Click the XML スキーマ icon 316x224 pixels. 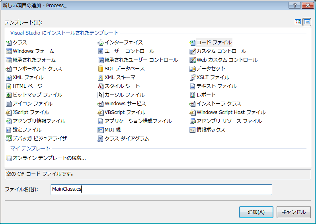[x=100, y=77]
